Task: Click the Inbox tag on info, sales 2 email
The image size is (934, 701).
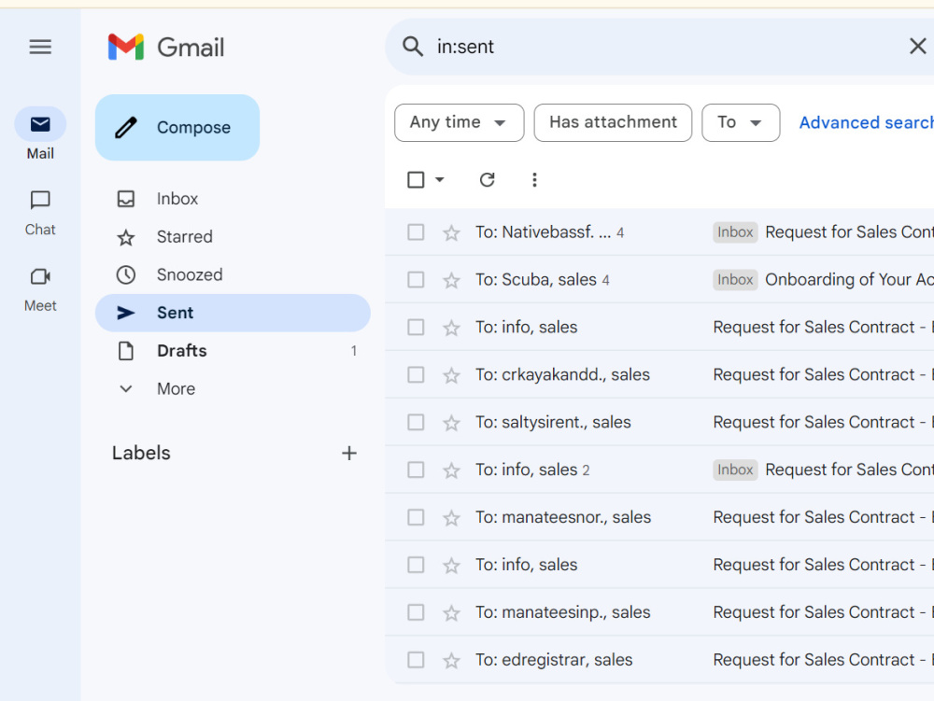Action: pyautogui.click(x=735, y=470)
